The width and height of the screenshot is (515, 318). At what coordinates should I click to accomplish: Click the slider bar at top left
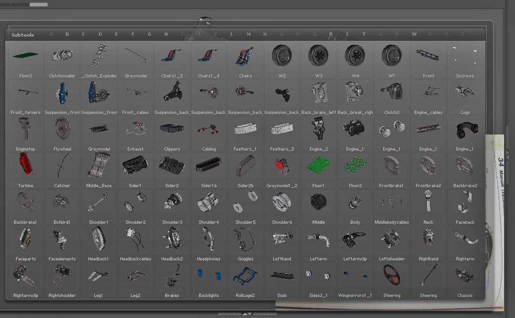coord(24,5)
